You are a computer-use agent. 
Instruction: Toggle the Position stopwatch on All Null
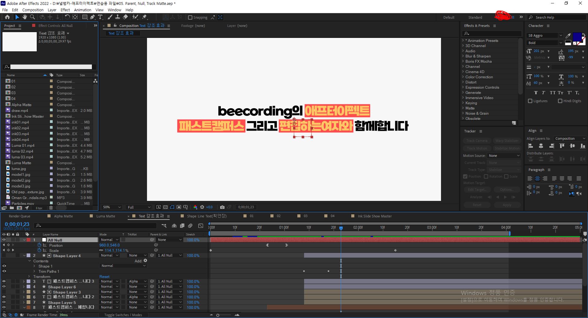(39, 245)
